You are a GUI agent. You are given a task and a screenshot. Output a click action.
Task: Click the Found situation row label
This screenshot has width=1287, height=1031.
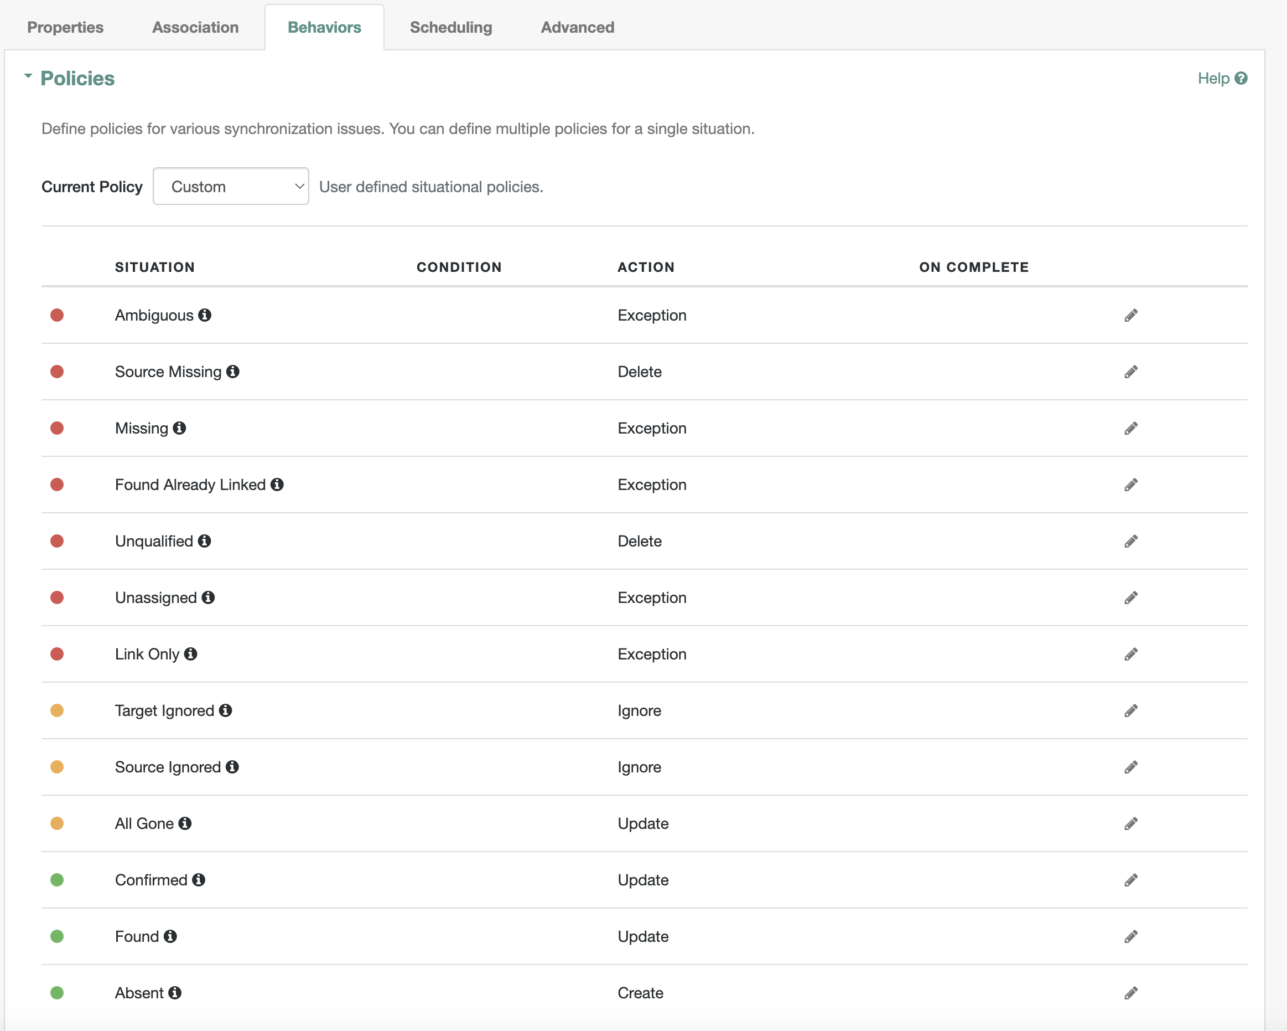coord(137,936)
